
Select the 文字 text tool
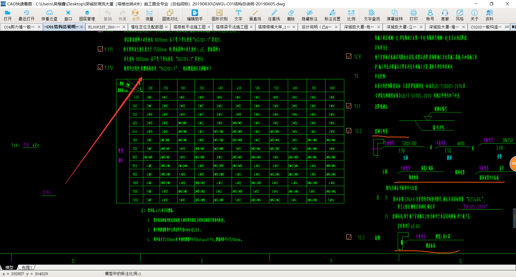coord(238,15)
